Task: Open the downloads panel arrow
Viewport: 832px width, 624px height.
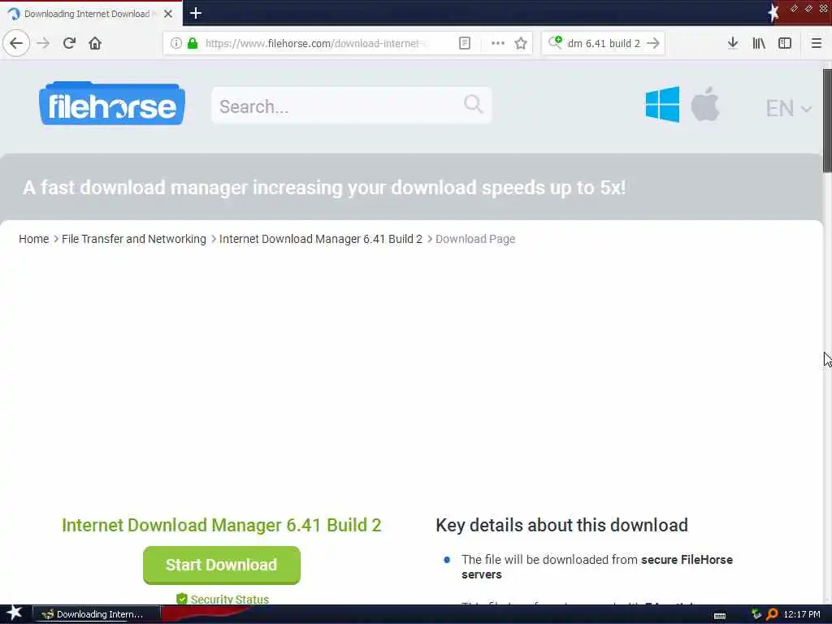Action: pos(733,43)
